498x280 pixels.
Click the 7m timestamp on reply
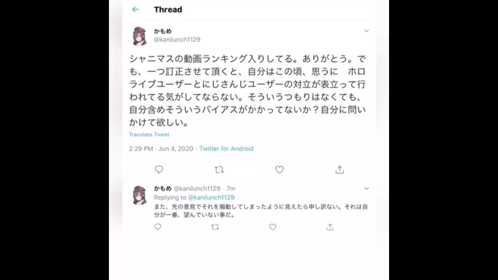coord(231,189)
